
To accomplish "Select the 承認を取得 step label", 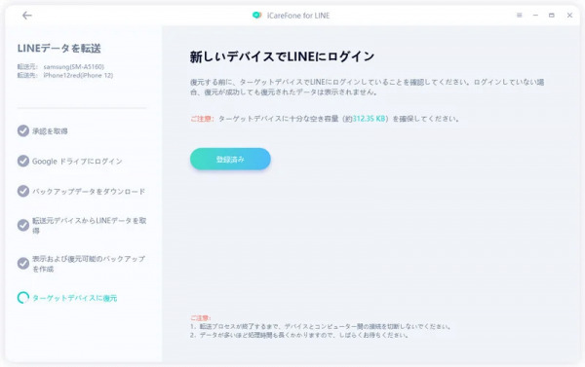I will [50, 131].
